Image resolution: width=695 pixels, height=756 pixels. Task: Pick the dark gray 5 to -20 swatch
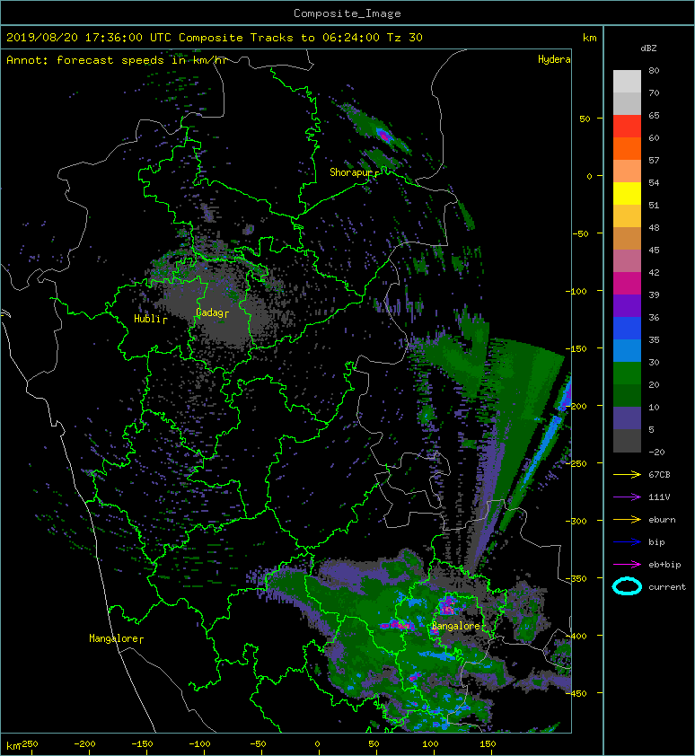[x=627, y=440]
